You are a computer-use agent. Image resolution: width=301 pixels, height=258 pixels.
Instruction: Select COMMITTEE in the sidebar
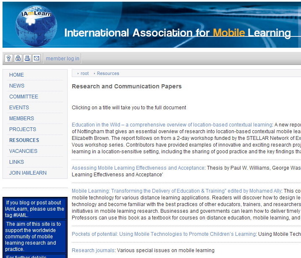[24, 97]
